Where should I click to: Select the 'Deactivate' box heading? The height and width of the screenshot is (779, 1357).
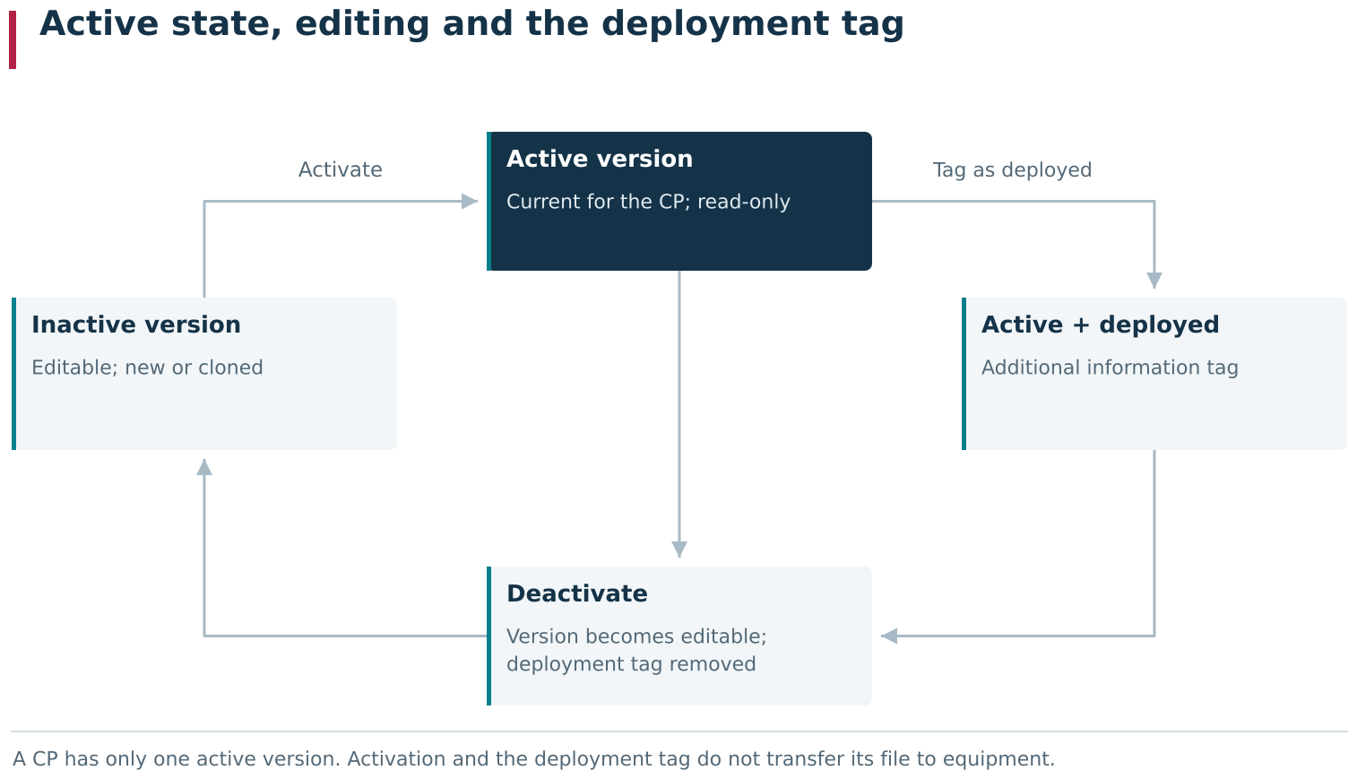tap(577, 594)
